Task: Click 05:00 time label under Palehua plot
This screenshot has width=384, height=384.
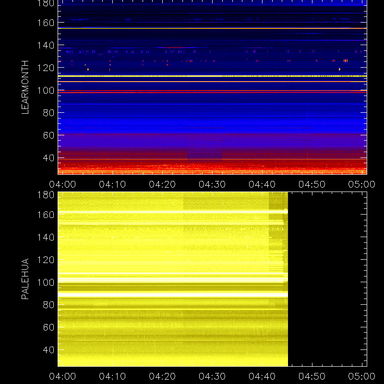Action: pos(362,376)
